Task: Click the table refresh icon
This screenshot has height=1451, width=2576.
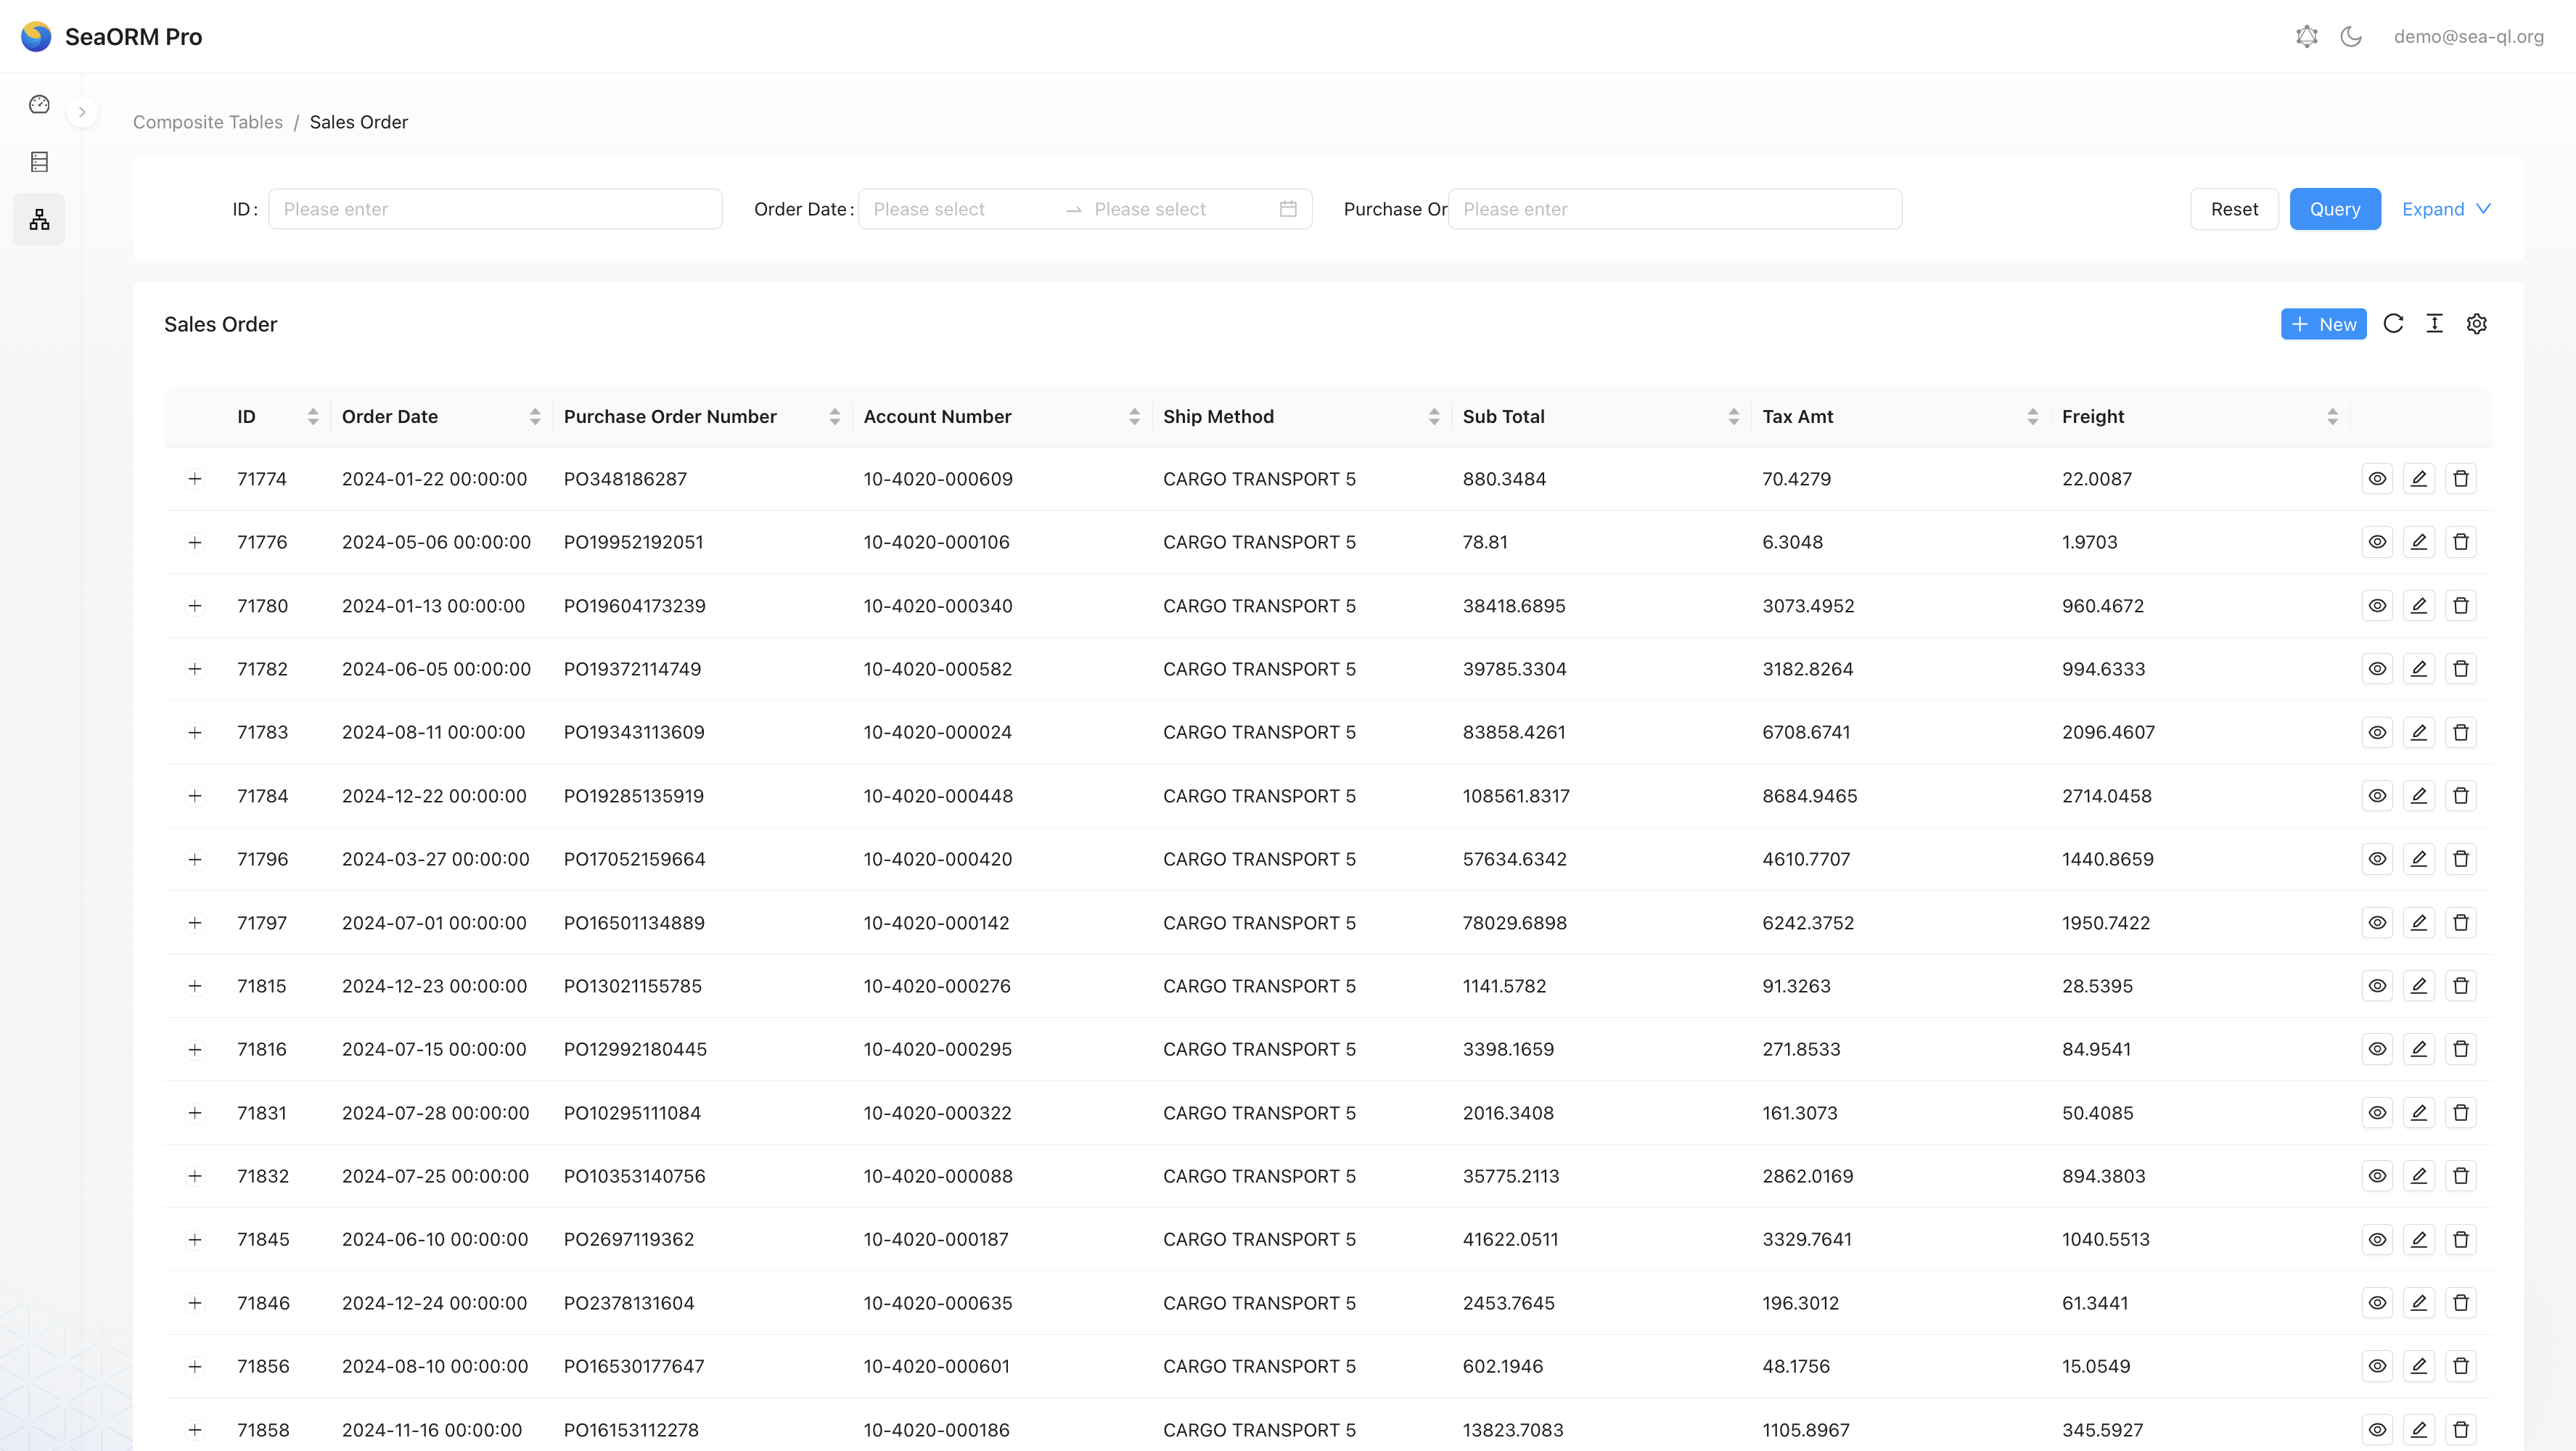Action: (2393, 324)
